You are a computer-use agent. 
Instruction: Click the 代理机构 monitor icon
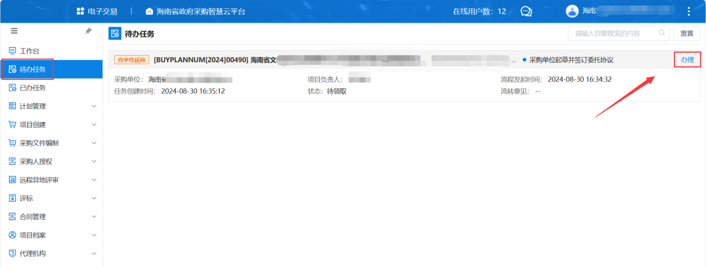(12, 254)
